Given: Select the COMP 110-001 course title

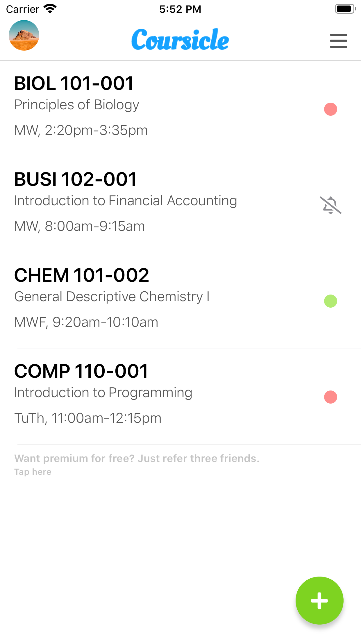Looking at the screenshot, I should (81, 371).
